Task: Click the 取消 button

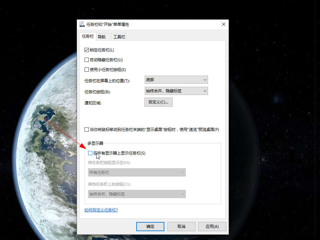Action: tap(181, 227)
